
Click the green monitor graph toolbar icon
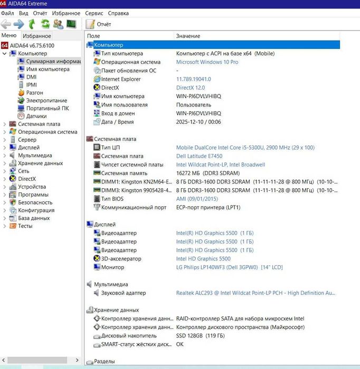[x=71, y=24]
